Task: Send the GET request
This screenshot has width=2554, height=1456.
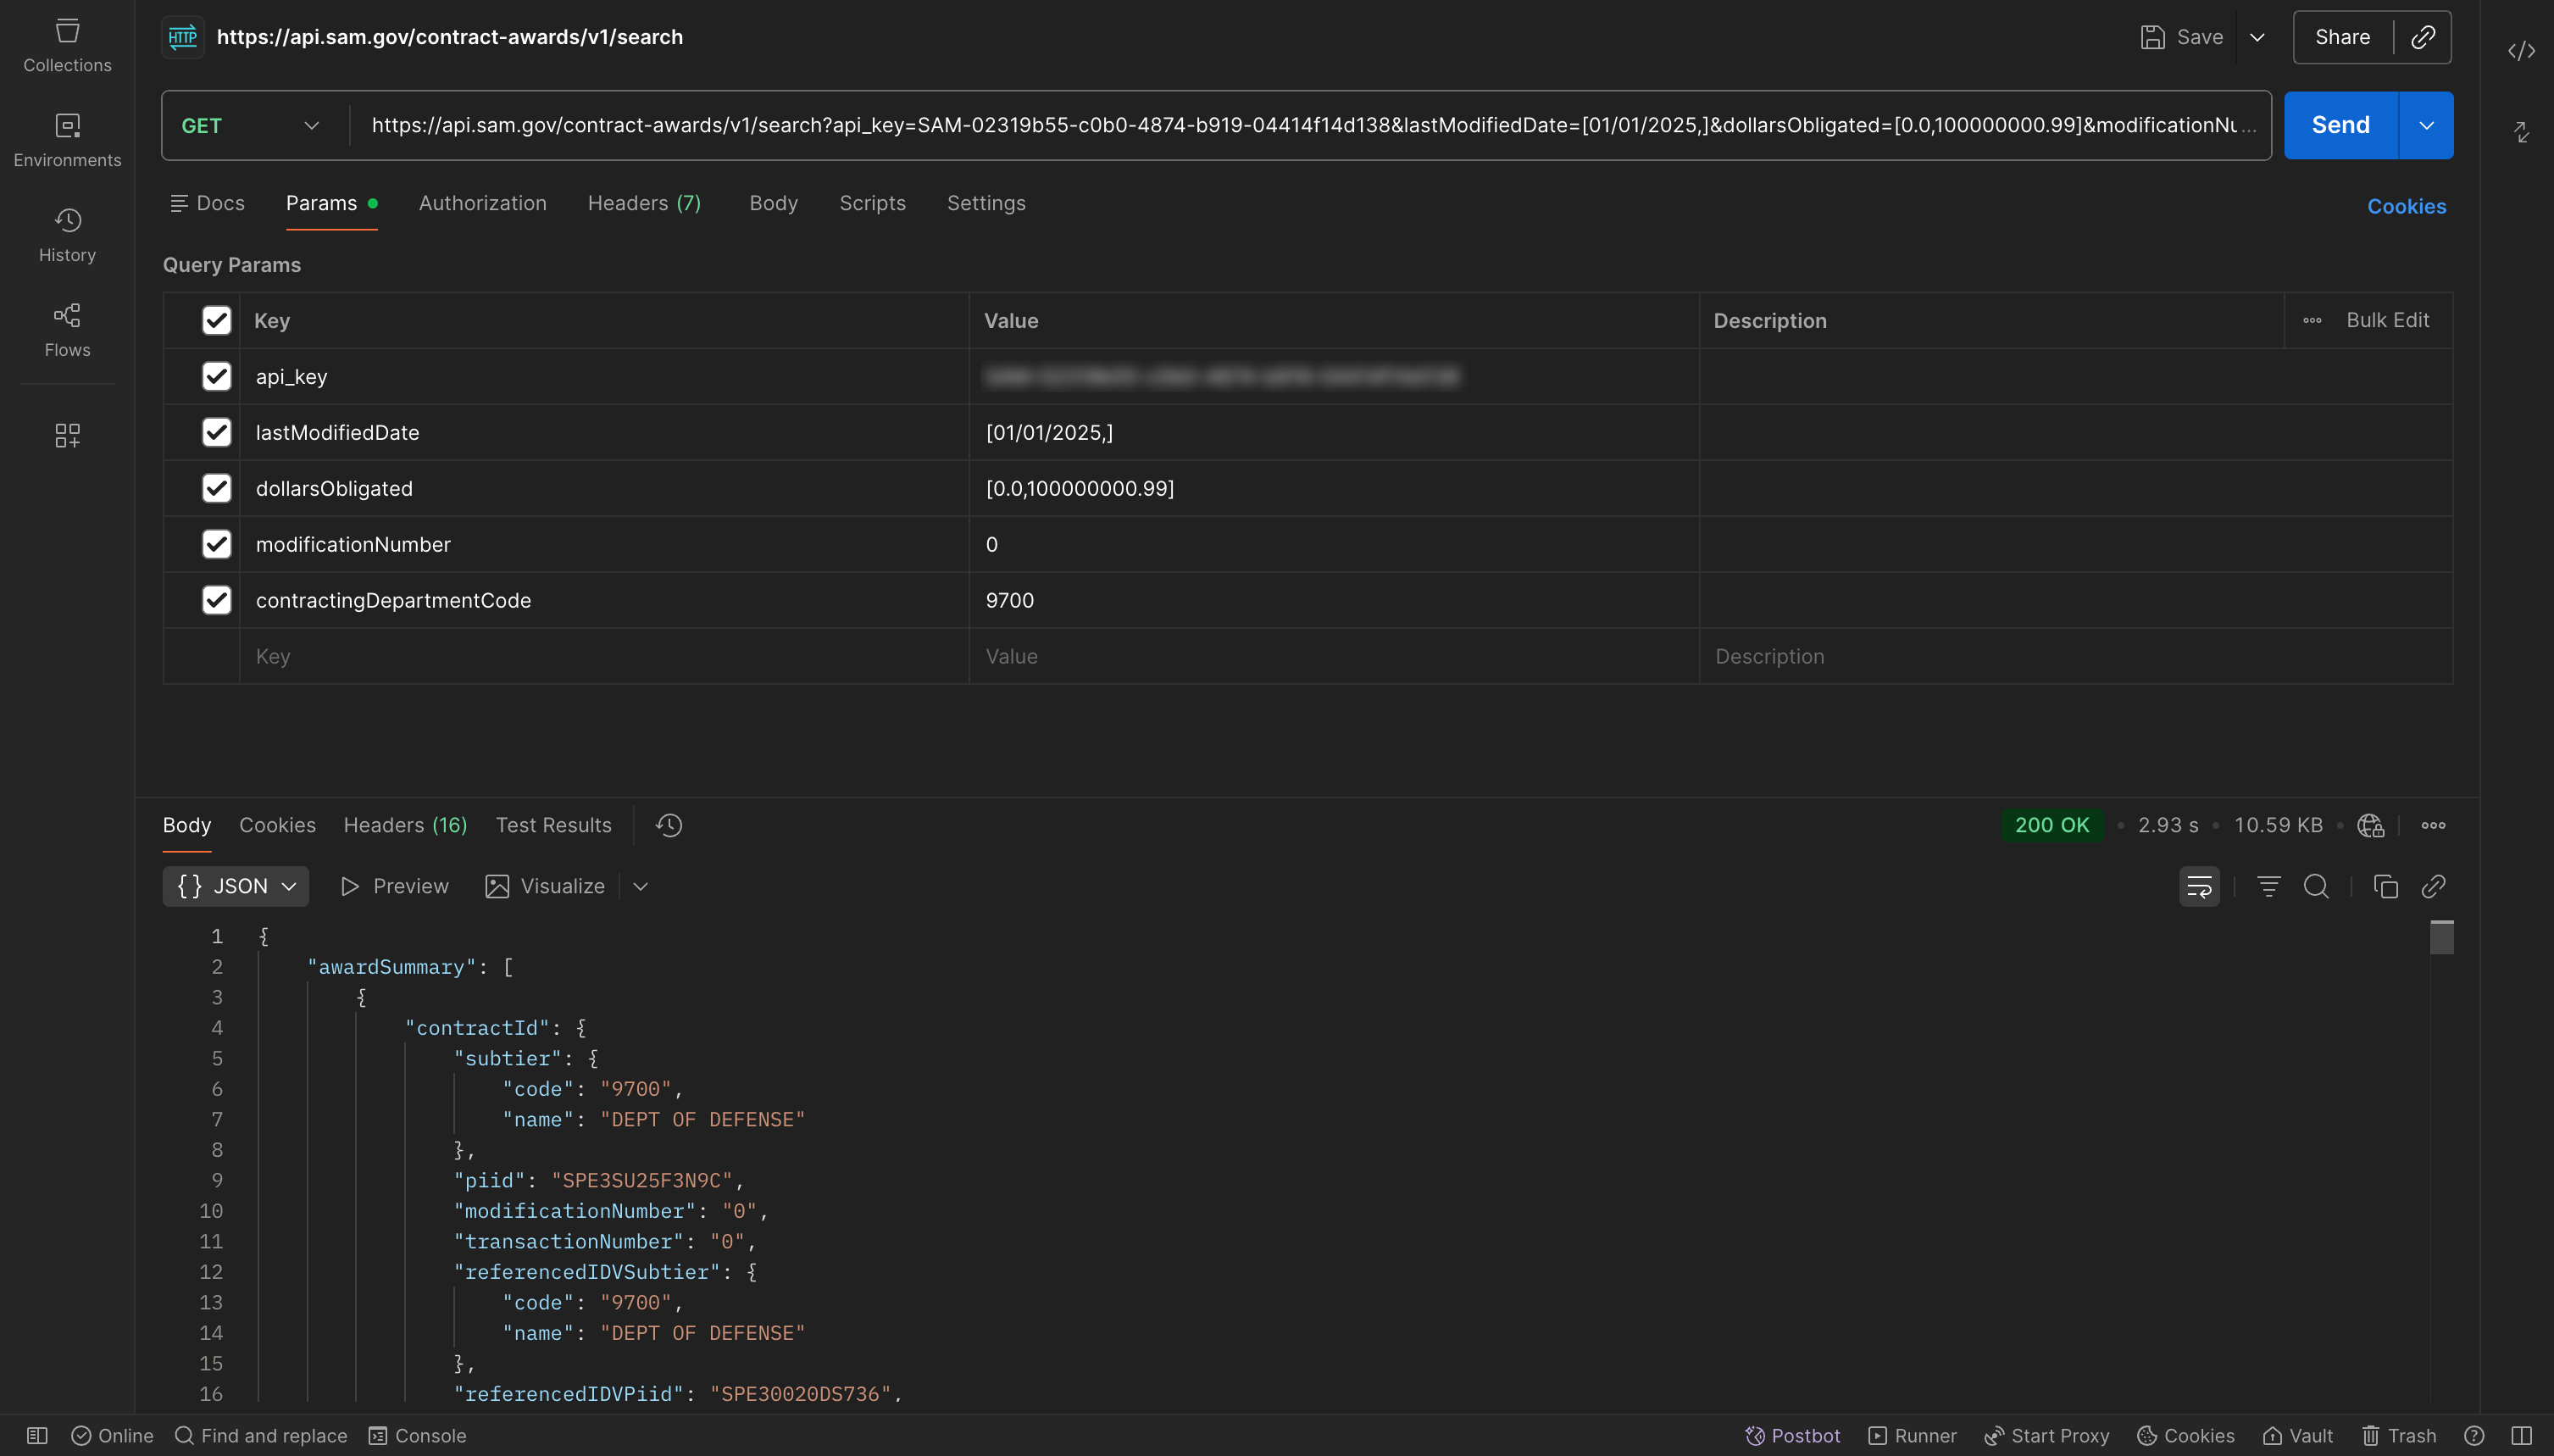Action: [x=2341, y=126]
